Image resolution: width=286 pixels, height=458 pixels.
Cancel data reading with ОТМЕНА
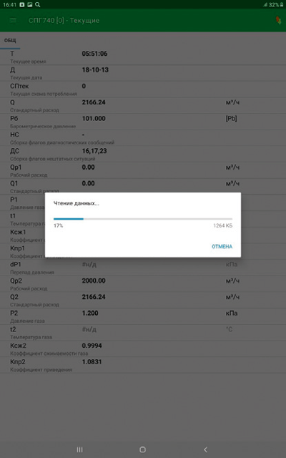[x=222, y=246]
